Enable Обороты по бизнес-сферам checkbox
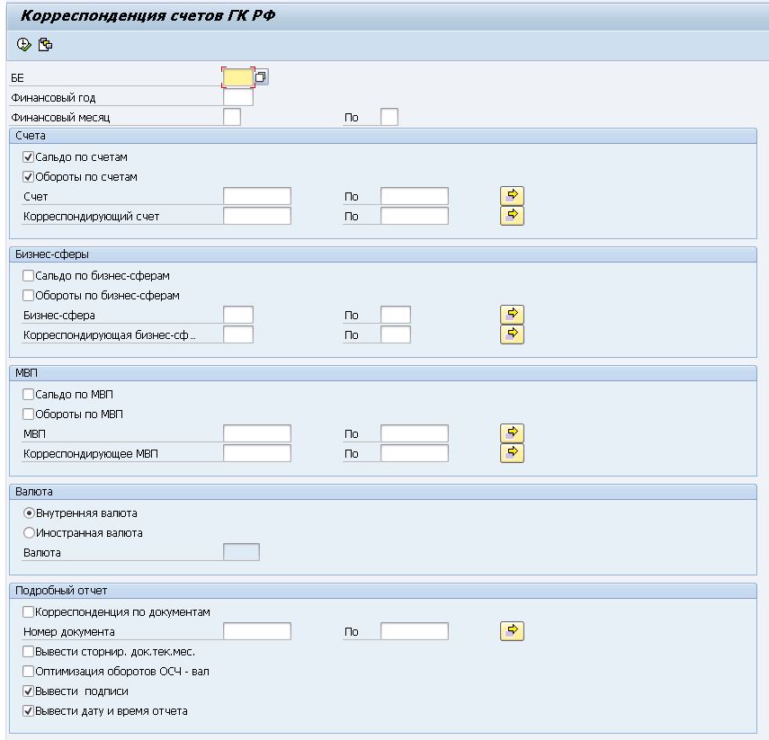 click(x=29, y=296)
